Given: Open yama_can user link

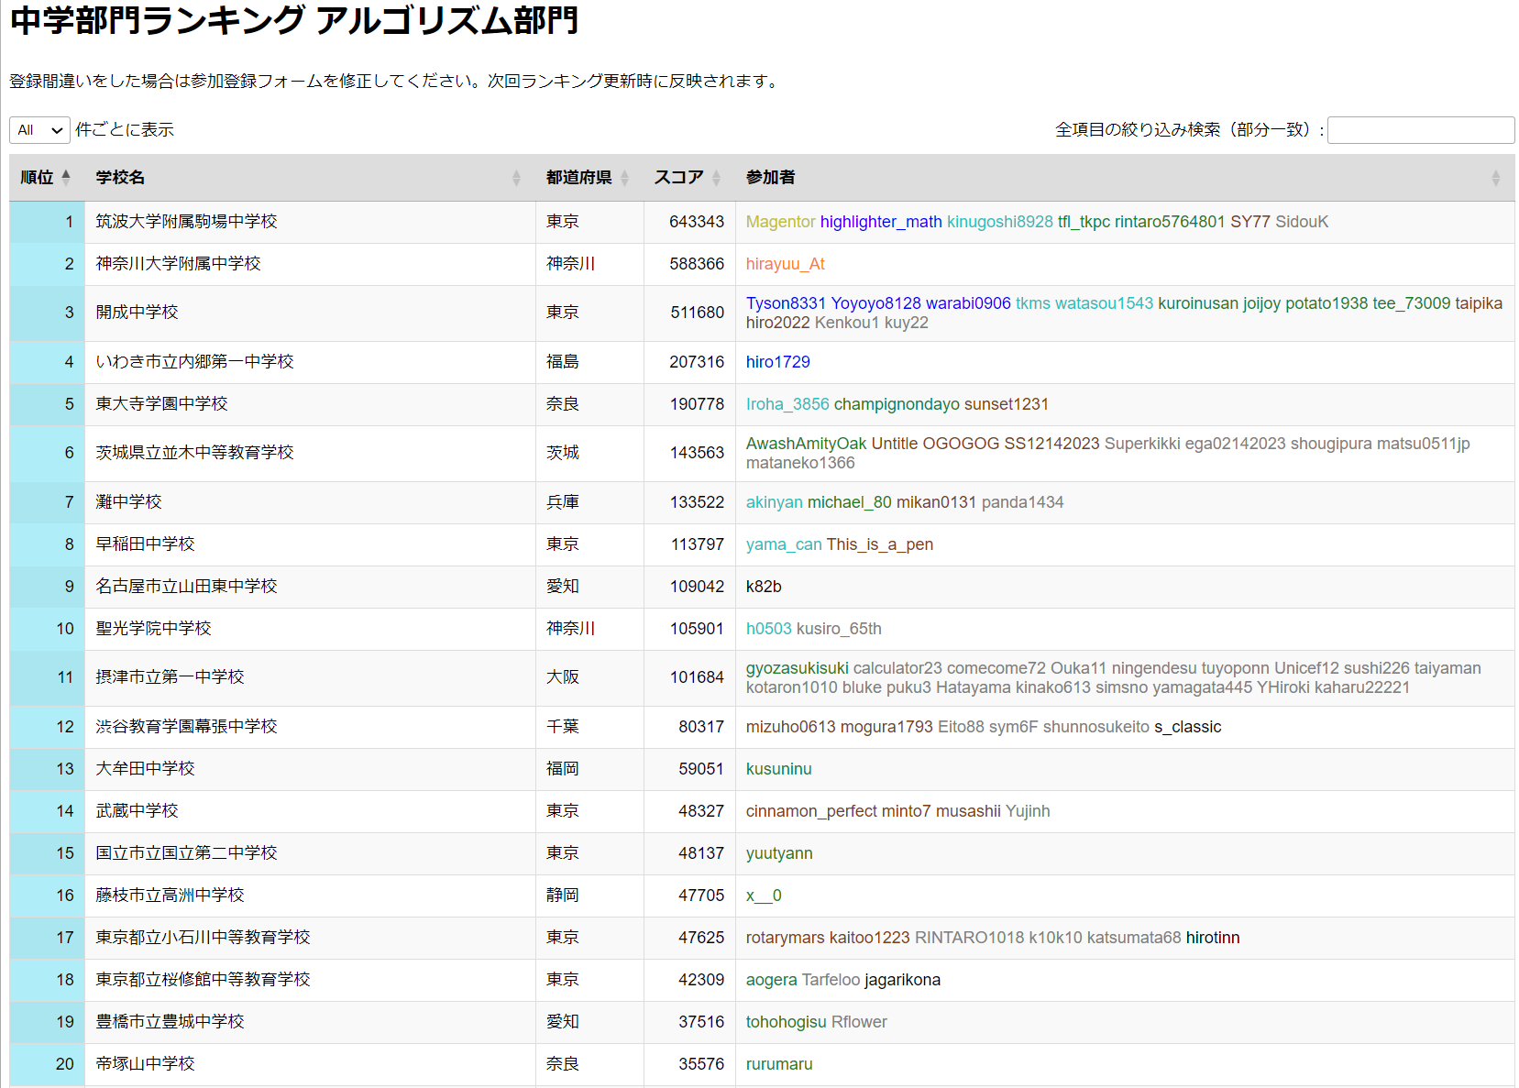Looking at the screenshot, I should (784, 544).
